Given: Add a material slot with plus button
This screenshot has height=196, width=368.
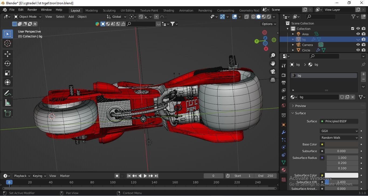Looking at the screenshot, I should tap(363, 74).
